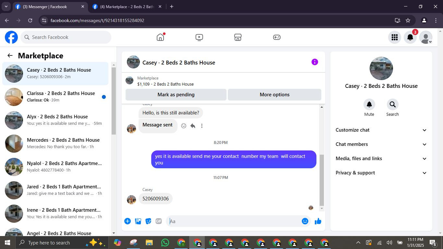The height and width of the screenshot is (249, 443).
Task: Click the Mark as pending button
Action: (x=176, y=95)
